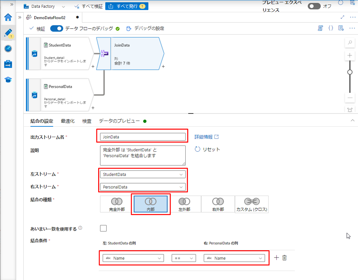This screenshot has width=358, height=280.
Task: Click the pane resize handle above settings
Action: point(191,113)
